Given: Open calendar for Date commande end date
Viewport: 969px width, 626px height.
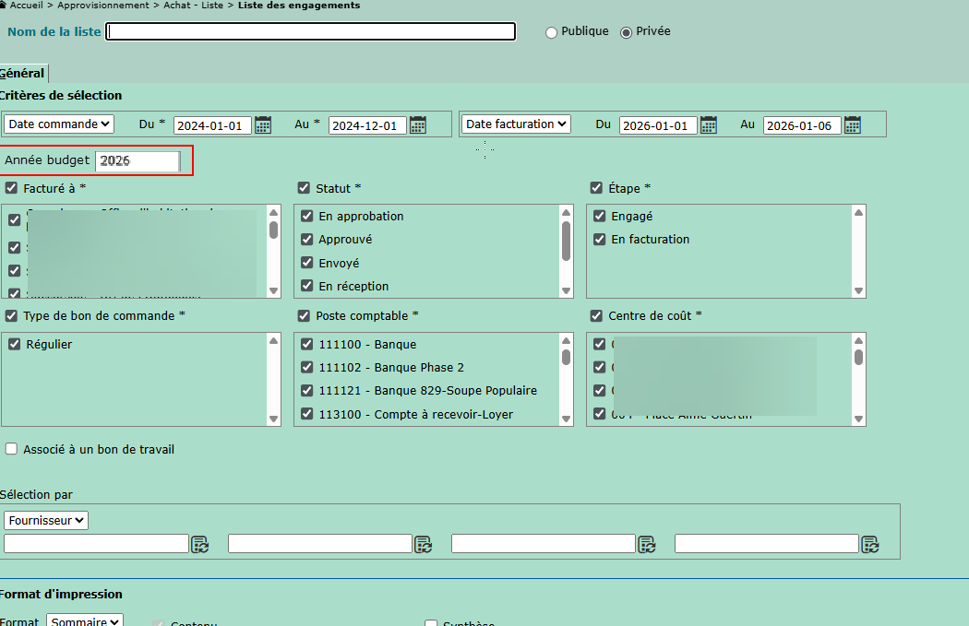Looking at the screenshot, I should coord(418,125).
